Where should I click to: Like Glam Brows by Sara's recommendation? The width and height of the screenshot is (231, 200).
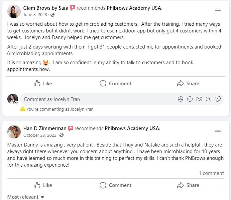[x=43, y=83]
